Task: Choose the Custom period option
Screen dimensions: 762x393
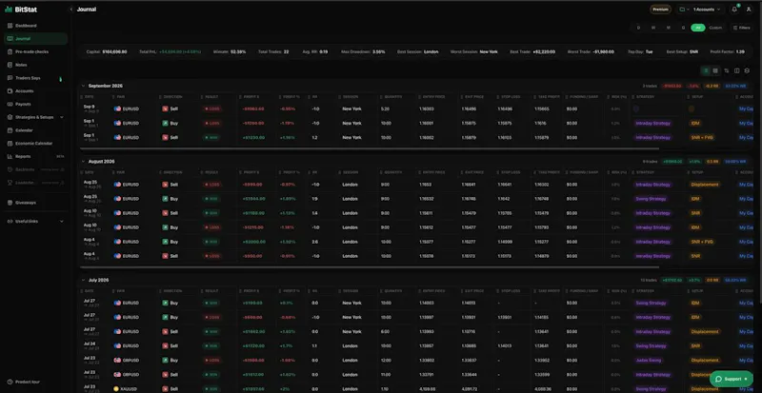Action: point(715,29)
